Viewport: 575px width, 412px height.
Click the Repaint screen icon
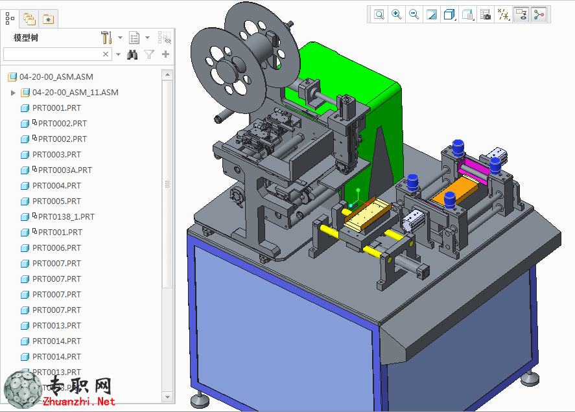coord(432,15)
